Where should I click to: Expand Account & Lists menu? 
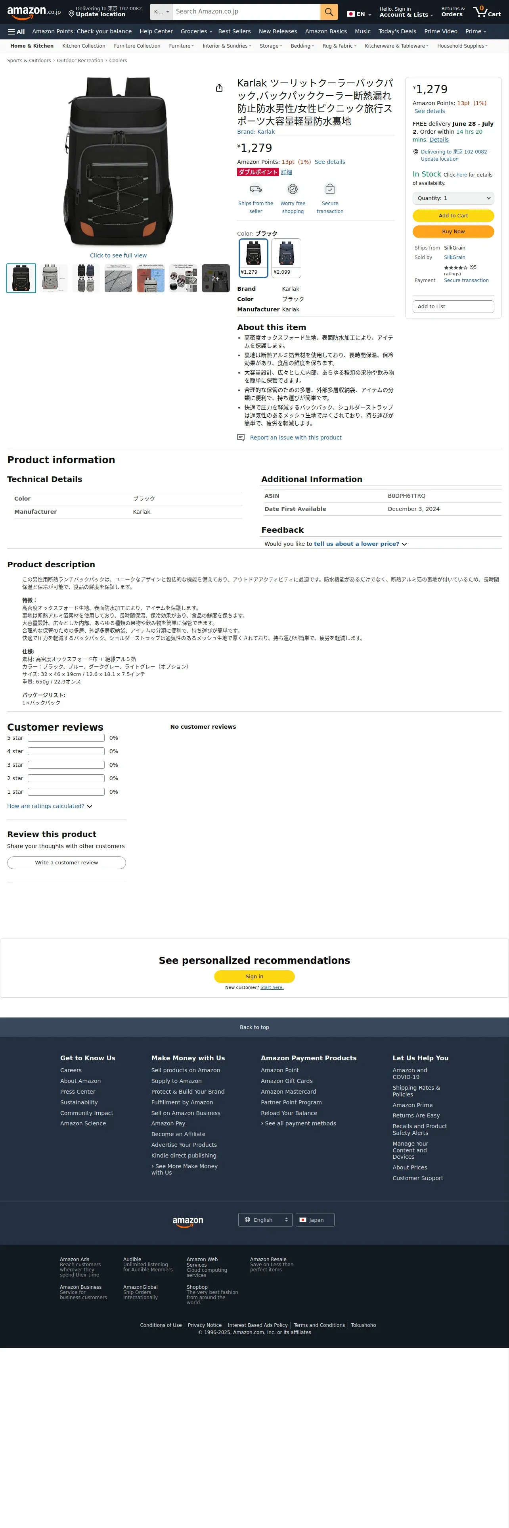[406, 12]
